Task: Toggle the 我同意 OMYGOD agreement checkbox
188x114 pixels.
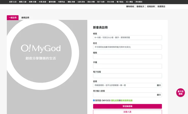Action: coord(94,100)
